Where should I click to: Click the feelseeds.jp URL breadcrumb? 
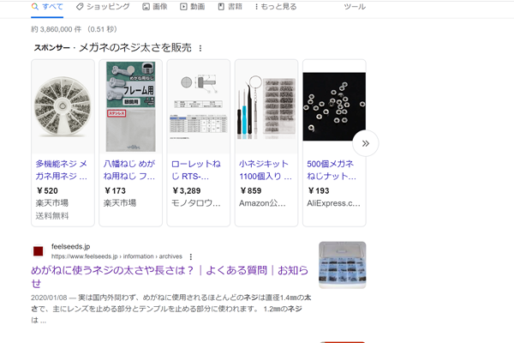coord(117,256)
